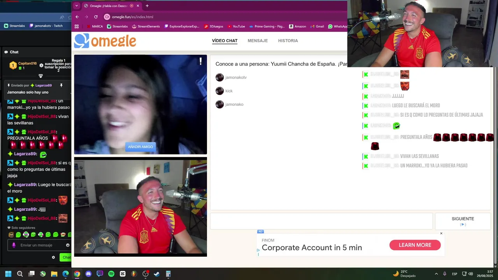
Task: Close the Omegle browser tab
Action: click(x=138, y=6)
